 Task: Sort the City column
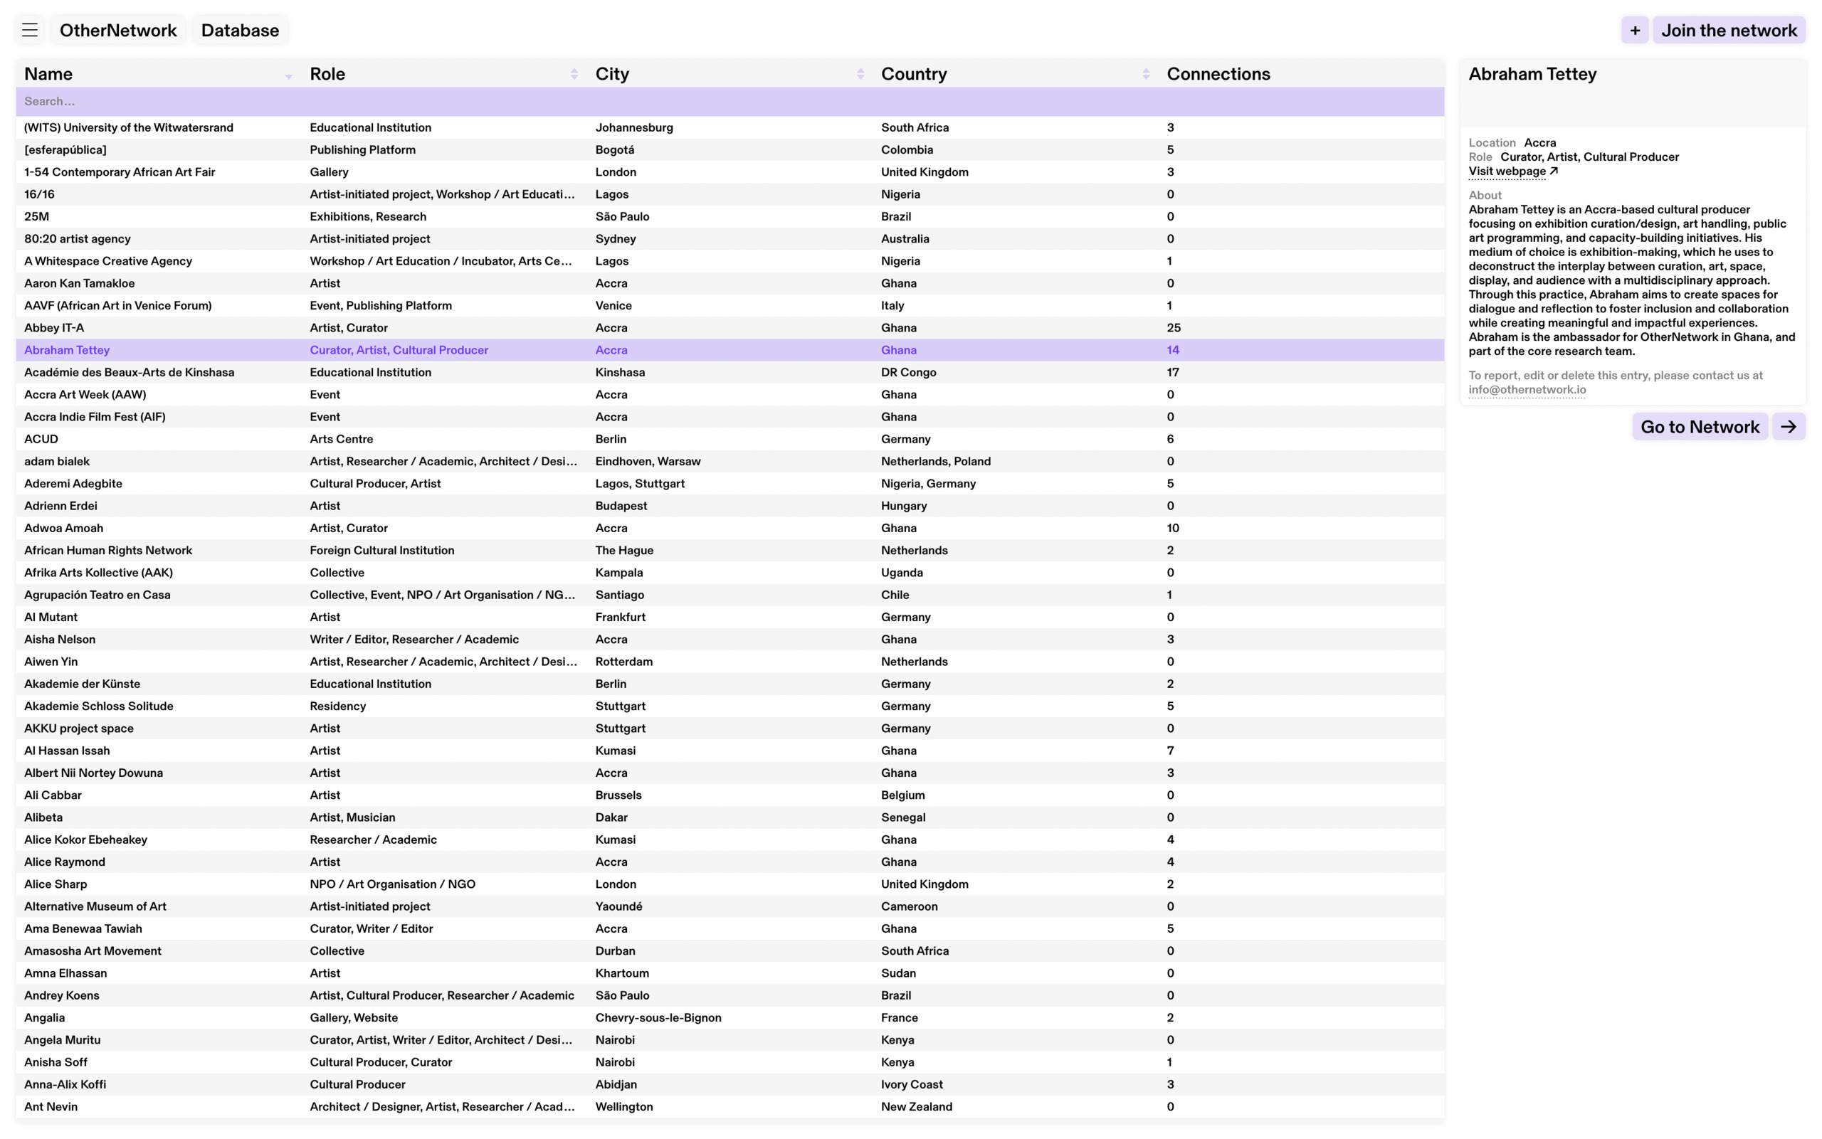tap(860, 74)
